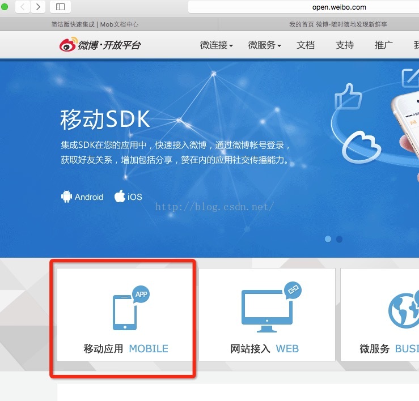Click the Weibo eye logo icon
This screenshot has height=401, width=419.
[68, 45]
